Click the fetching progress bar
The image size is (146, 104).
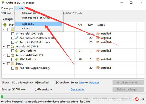click(66, 97)
